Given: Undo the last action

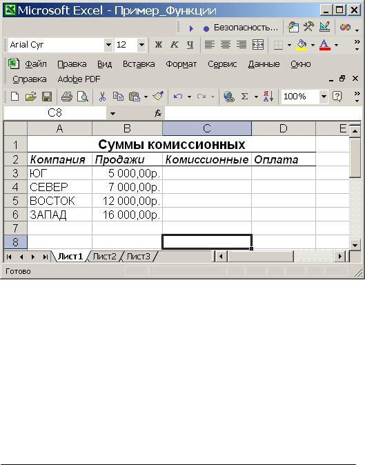Looking at the screenshot, I should pyautogui.click(x=178, y=97).
